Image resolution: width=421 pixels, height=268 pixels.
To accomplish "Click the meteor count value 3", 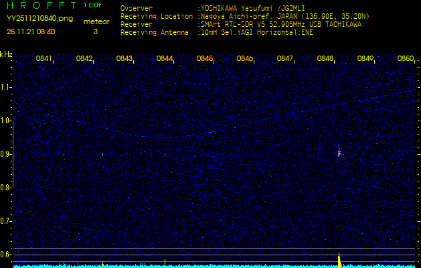I will 95,31.
